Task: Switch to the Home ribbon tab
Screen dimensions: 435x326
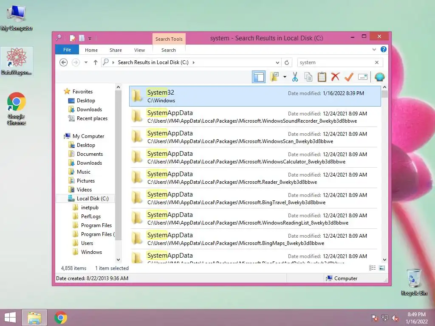Action: coord(91,50)
